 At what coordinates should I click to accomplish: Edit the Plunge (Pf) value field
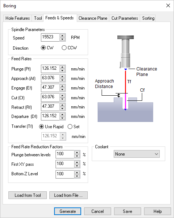pos(50,69)
